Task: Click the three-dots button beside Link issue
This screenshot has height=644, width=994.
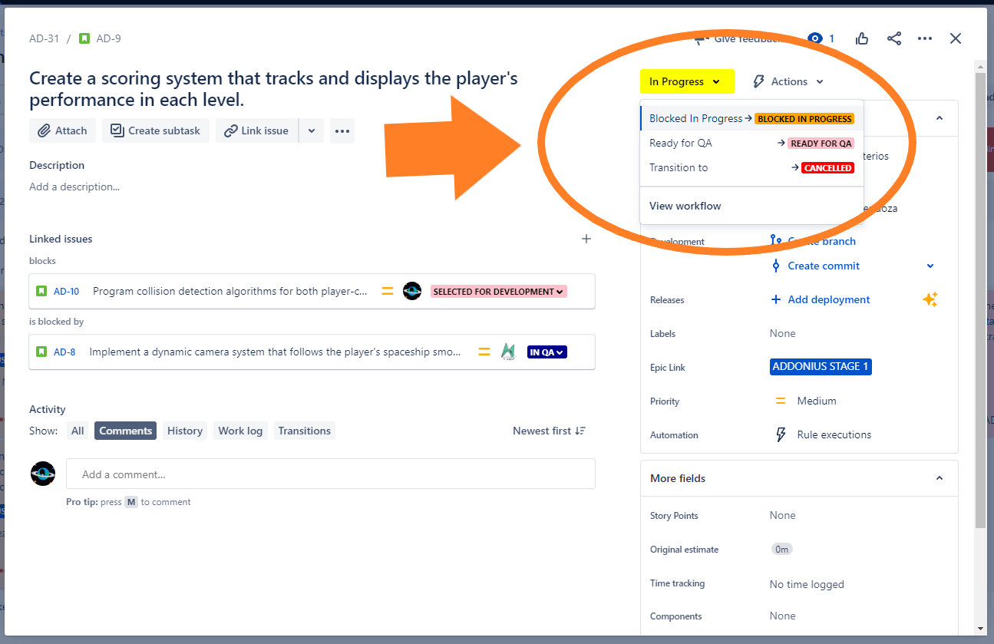Action: click(x=342, y=130)
